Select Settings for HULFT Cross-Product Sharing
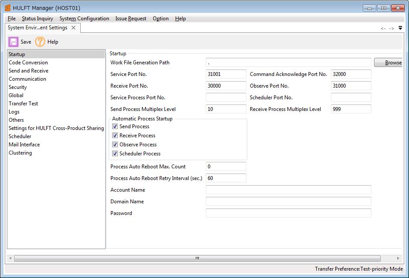The image size is (409, 278). pos(56,128)
